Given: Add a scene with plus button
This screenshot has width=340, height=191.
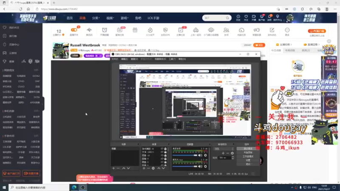Looking at the screenshot, I should [113, 168].
